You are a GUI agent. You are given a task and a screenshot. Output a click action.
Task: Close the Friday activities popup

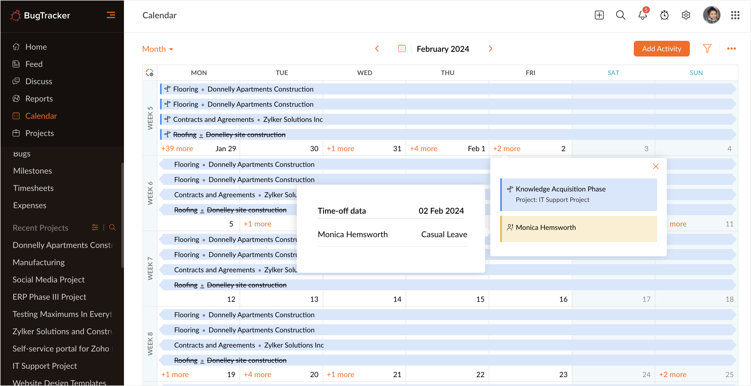pyautogui.click(x=656, y=167)
